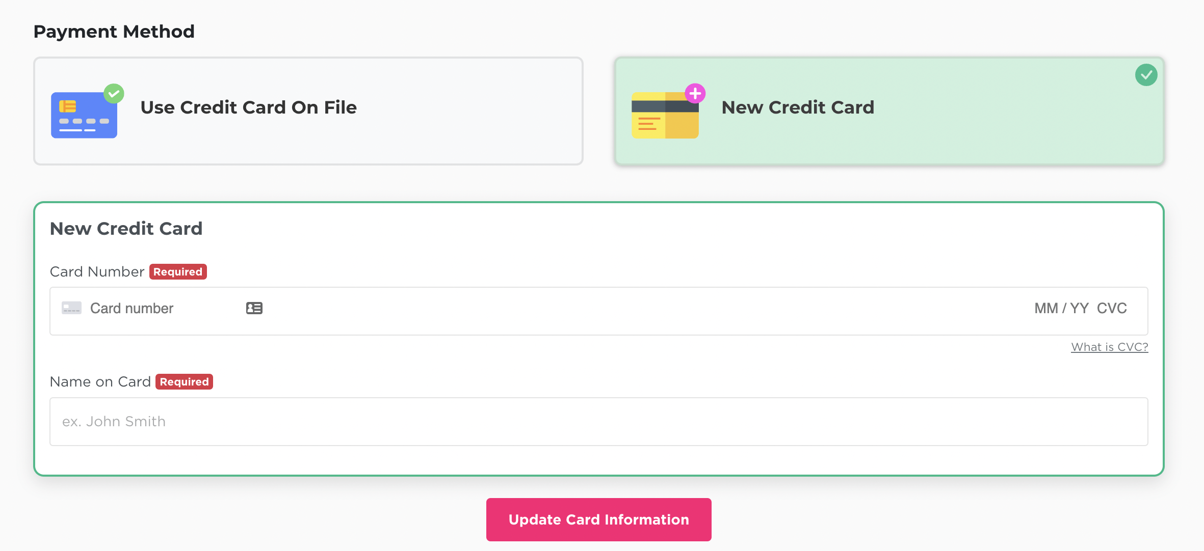Click the Payment Method heading

114,32
